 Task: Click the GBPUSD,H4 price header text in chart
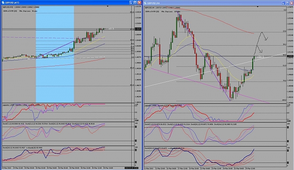(162, 8)
